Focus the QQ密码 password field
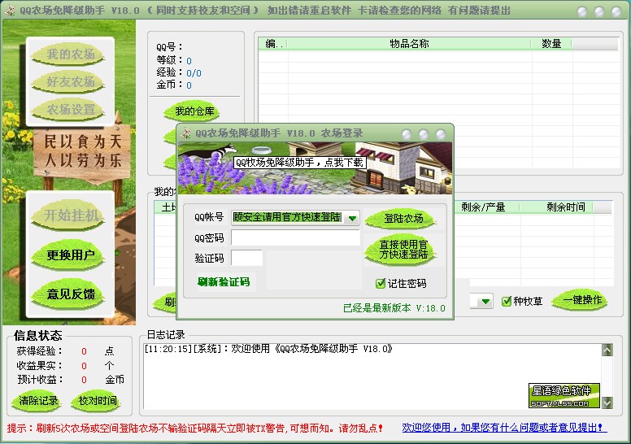Screen dimensions: 631x444 click(x=295, y=238)
